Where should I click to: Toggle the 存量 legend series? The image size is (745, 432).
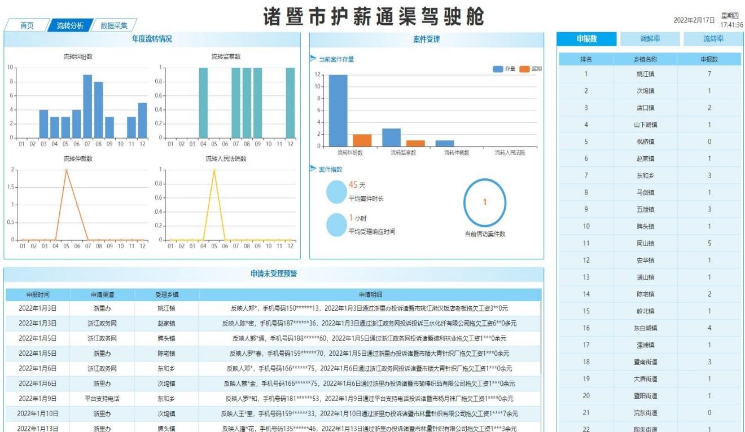pyautogui.click(x=498, y=69)
